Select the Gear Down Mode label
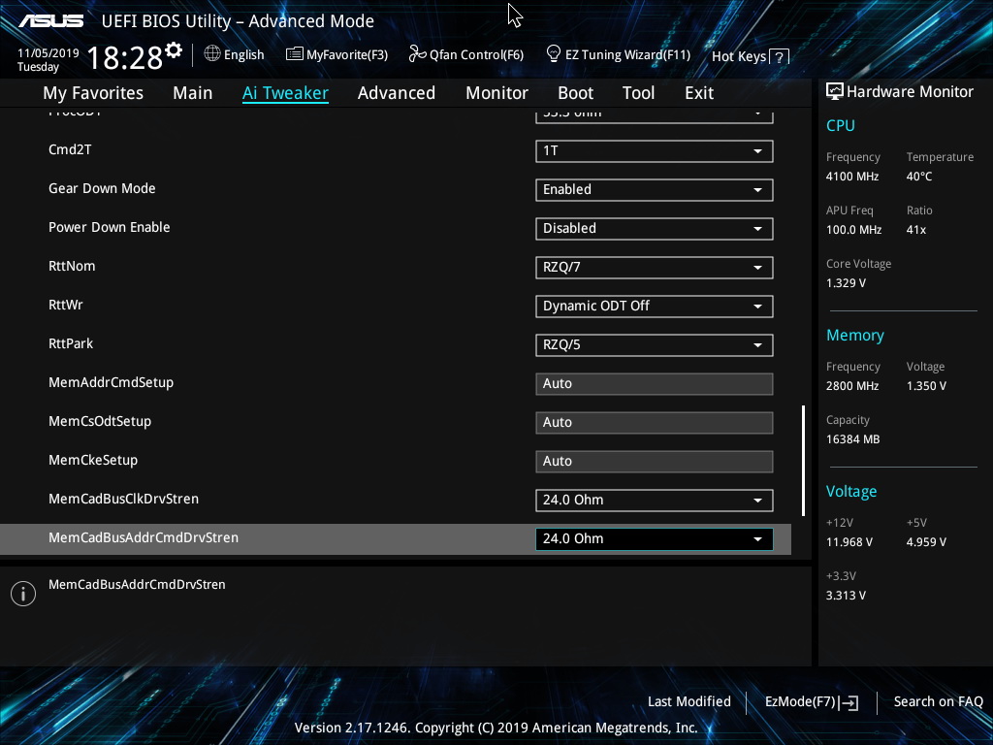 [x=102, y=189]
